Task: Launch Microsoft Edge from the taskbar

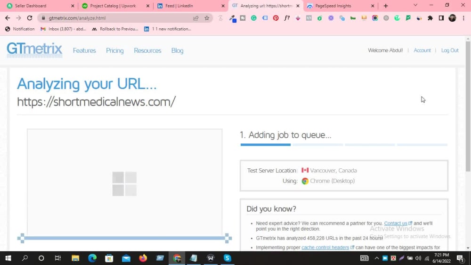Action: click(x=92, y=258)
